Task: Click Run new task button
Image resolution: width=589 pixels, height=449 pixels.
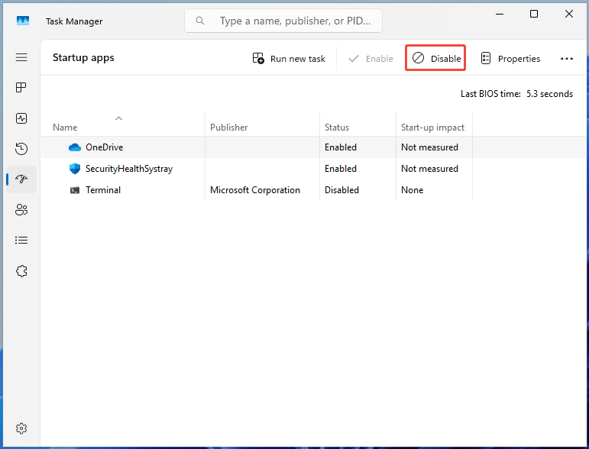Action: click(x=289, y=59)
